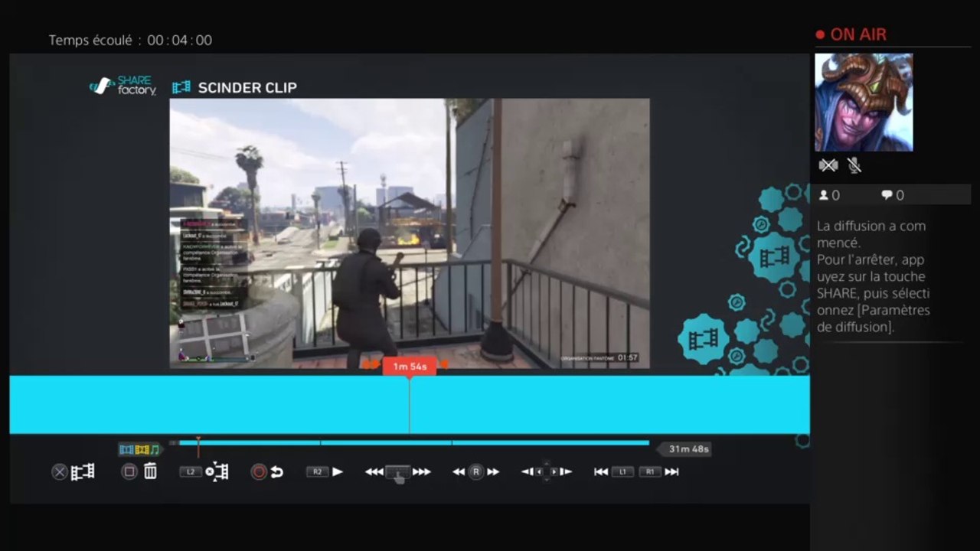Click the viewer count person icon

[x=824, y=195]
